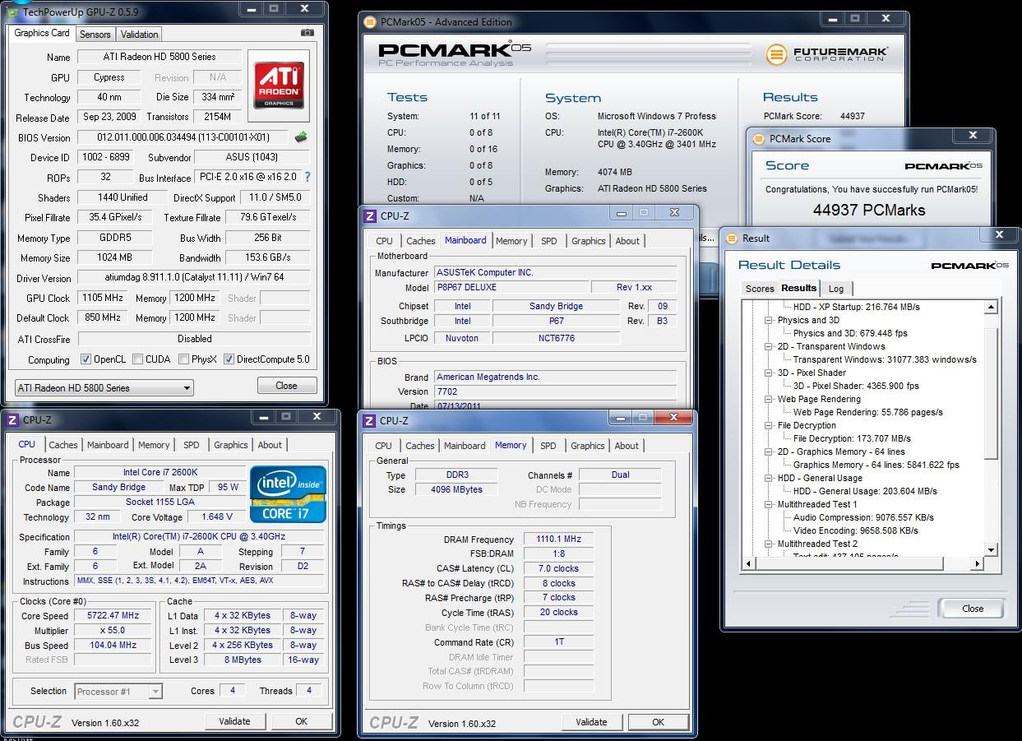Screen dimensions: 1022x741
Task: Click the '44937 PCMarks' score text
Action: (x=869, y=210)
